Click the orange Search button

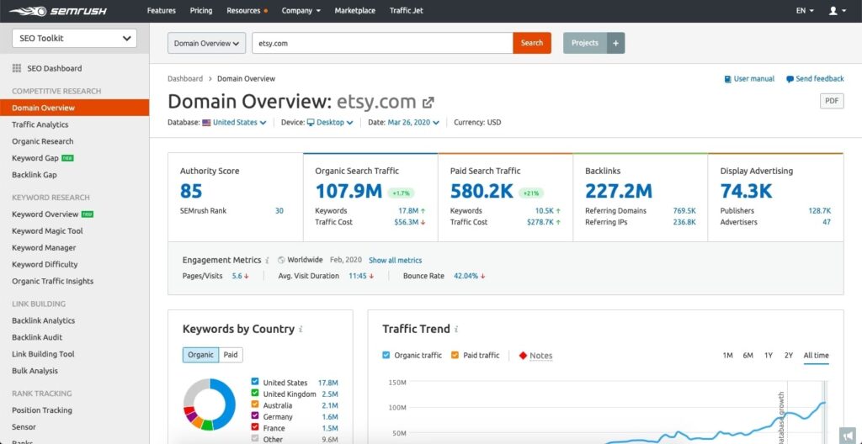[532, 43]
